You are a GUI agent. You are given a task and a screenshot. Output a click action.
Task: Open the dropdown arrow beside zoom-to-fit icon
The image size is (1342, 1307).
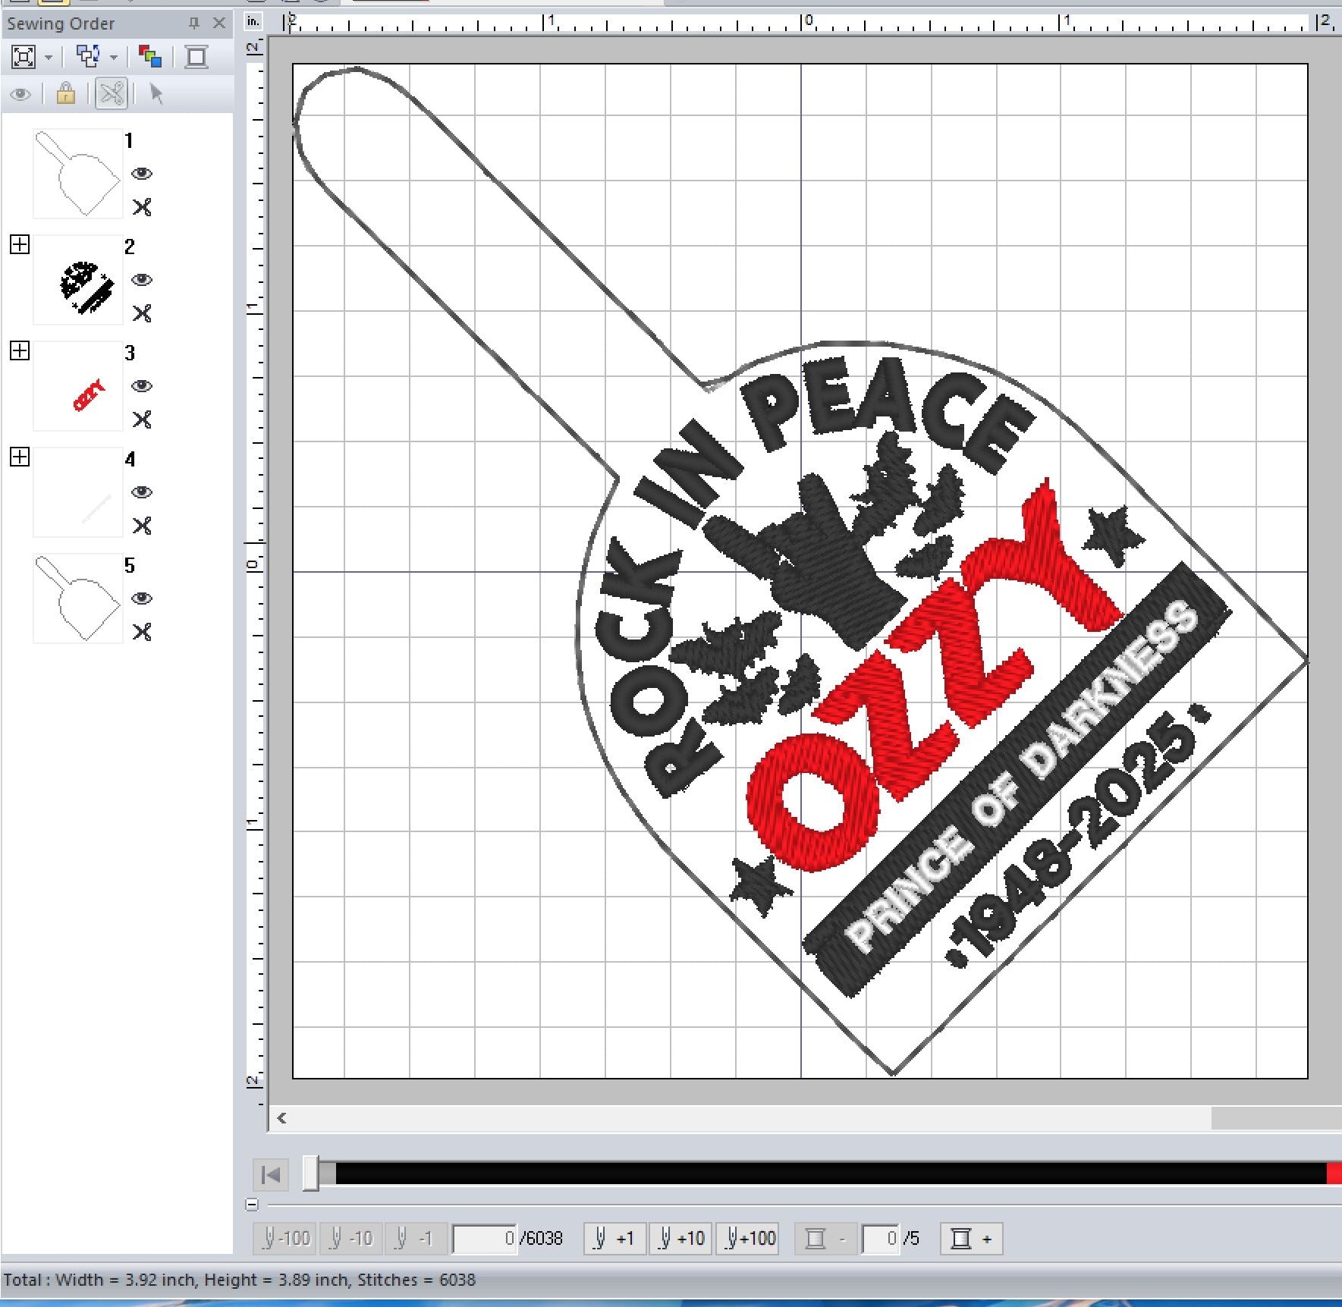tap(49, 58)
